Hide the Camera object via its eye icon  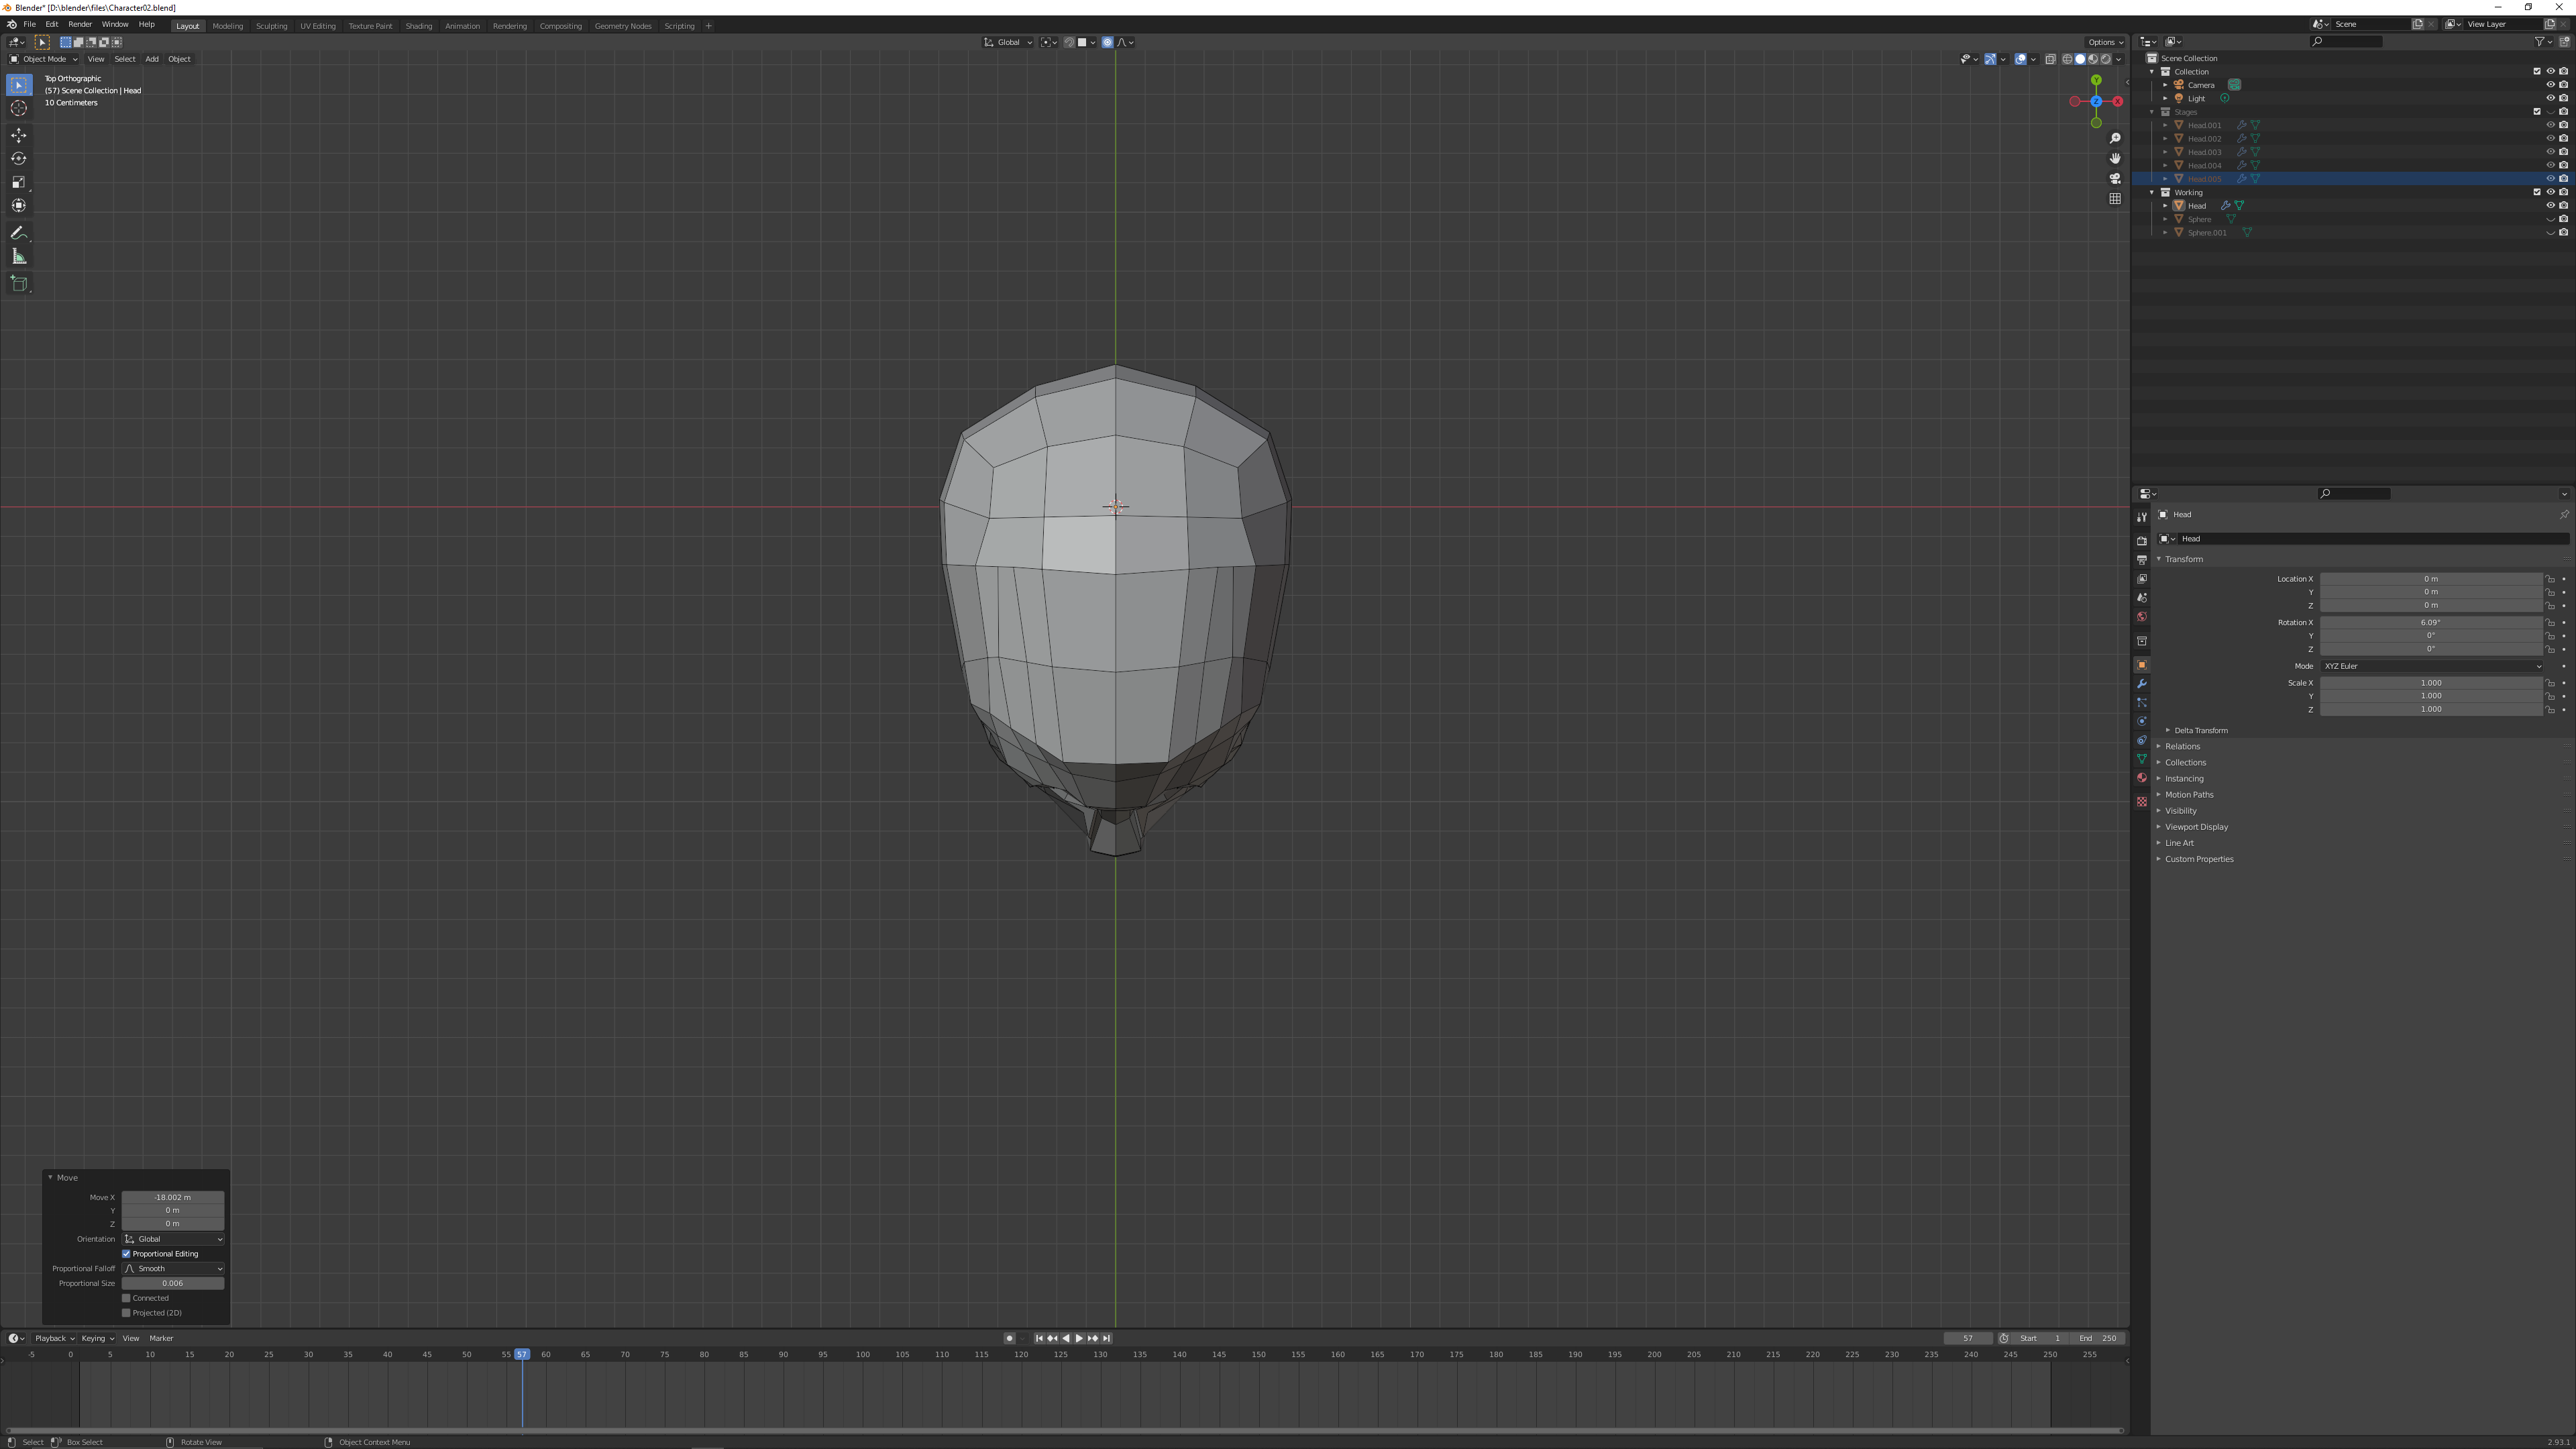coord(2550,85)
